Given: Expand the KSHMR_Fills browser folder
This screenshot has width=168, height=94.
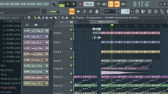Looking at the screenshot, I should pyautogui.click(x=12, y=30).
